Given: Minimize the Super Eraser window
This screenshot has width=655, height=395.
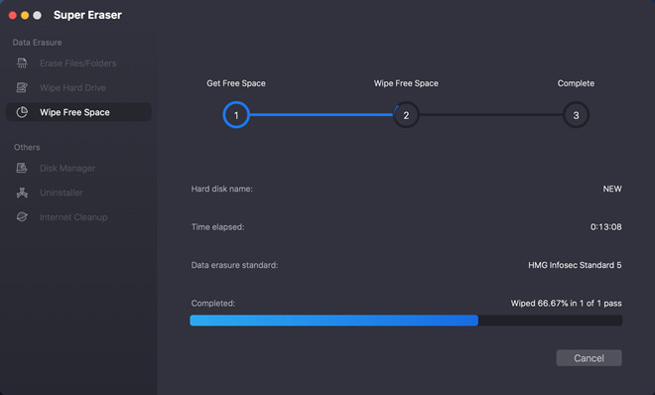Looking at the screenshot, I should tap(25, 16).
